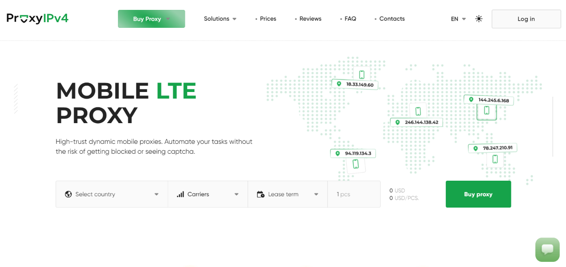The height and width of the screenshot is (267, 566).
Task: Click the 94.119.134.3 location pin label
Action: (x=354, y=153)
